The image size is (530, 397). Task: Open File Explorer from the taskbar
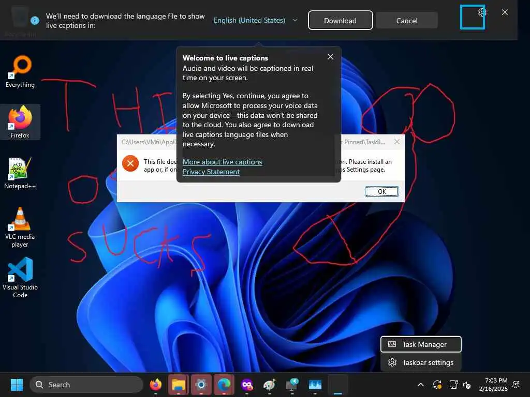pyautogui.click(x=179, y=385)
